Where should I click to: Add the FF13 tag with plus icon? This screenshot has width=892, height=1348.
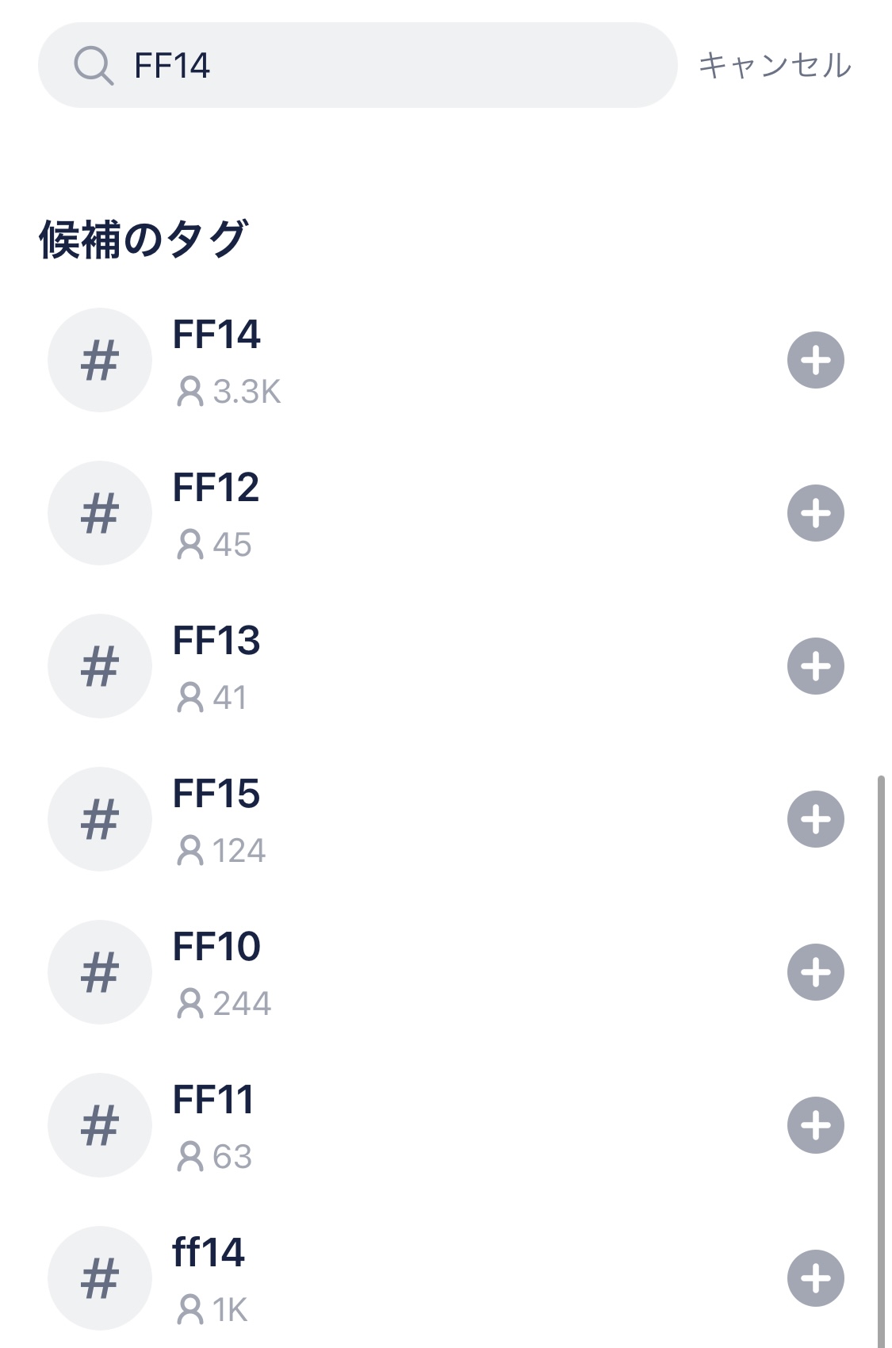tap(815, 666)
